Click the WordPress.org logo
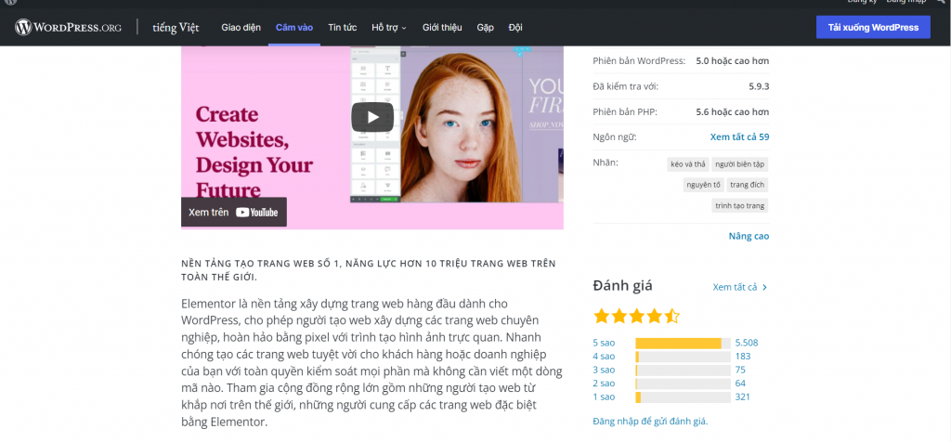This screenshot has width=951, height=442. tap(68, 27)
